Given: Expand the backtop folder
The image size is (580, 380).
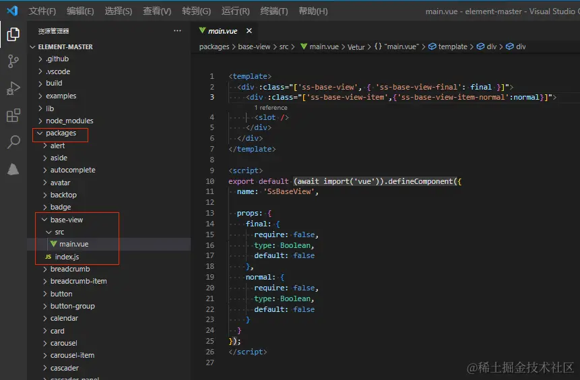Looking at the screenshot, I should pos(108,195).
